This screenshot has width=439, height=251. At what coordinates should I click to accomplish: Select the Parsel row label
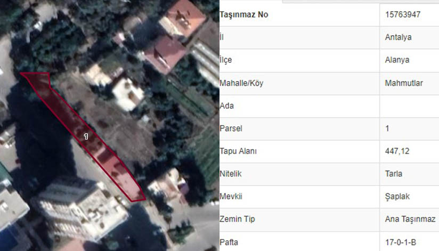click(231, 128)
